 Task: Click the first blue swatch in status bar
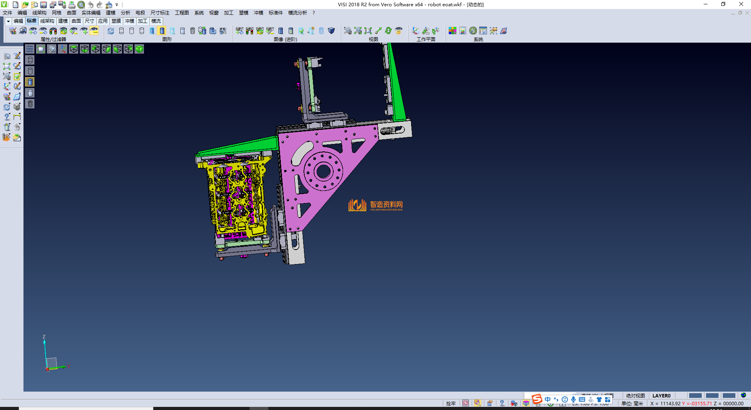pos(695,396)
